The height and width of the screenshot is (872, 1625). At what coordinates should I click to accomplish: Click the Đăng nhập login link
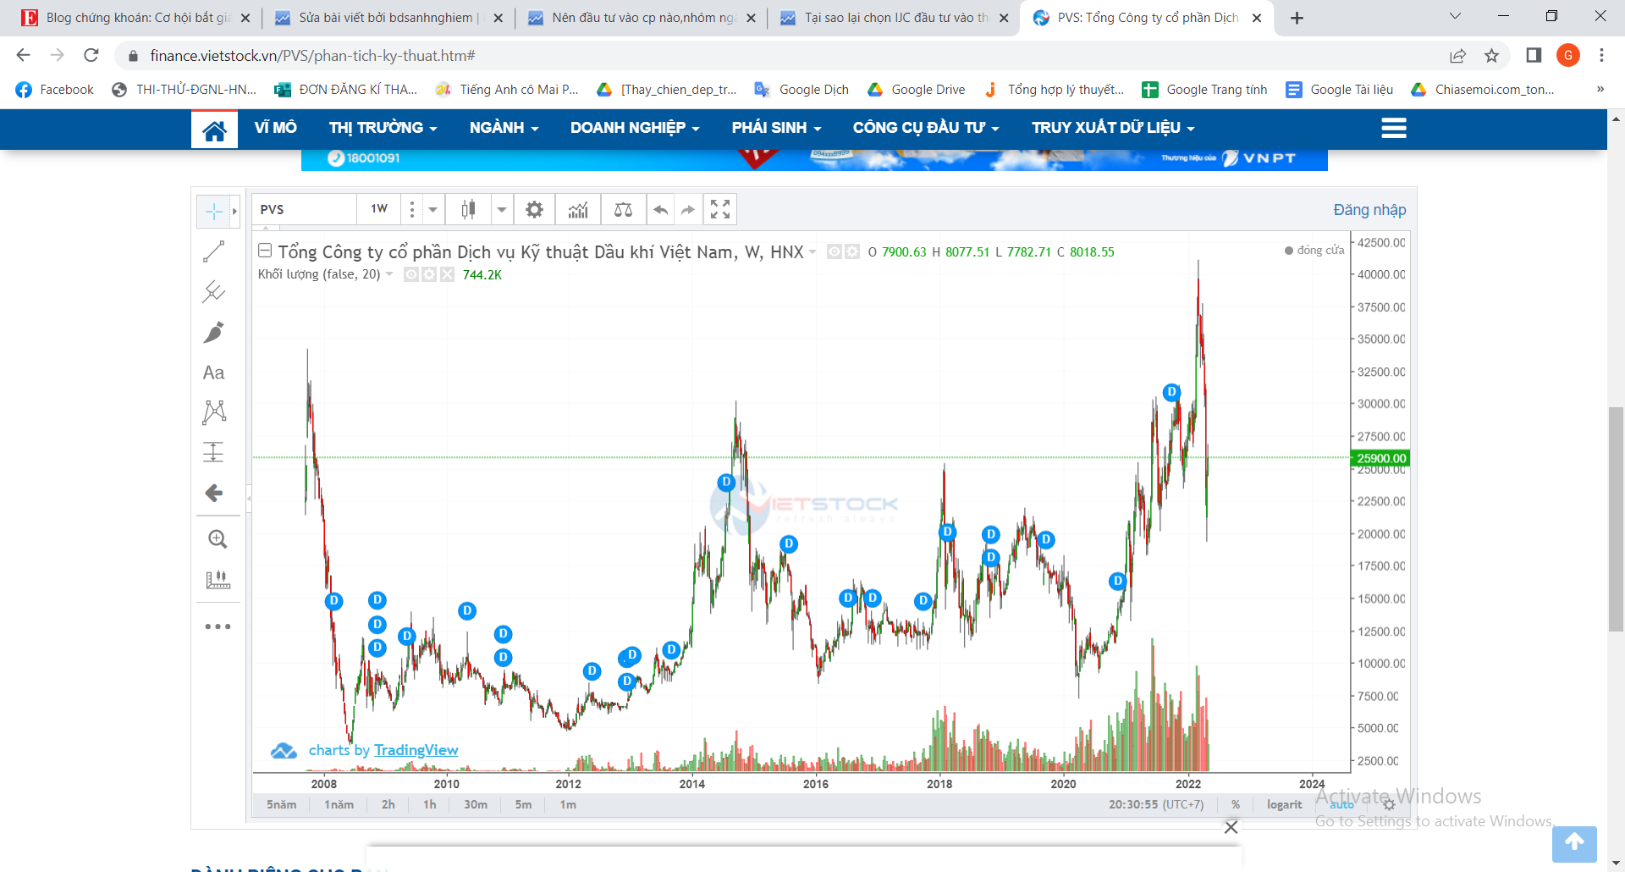pyautogui.click(x=1369, y=210)
